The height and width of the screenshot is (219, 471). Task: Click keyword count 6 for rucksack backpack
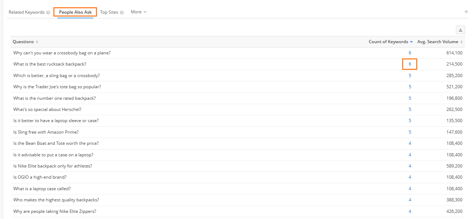pos(410,64)
